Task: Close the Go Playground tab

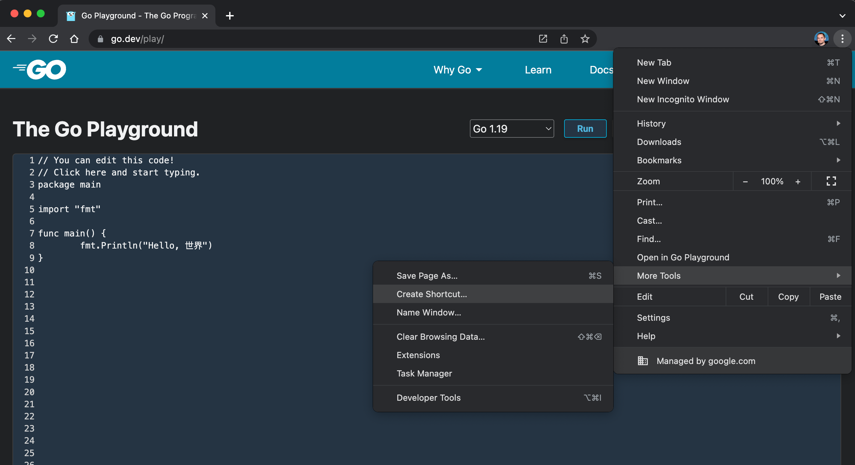Action: [205, 16]
